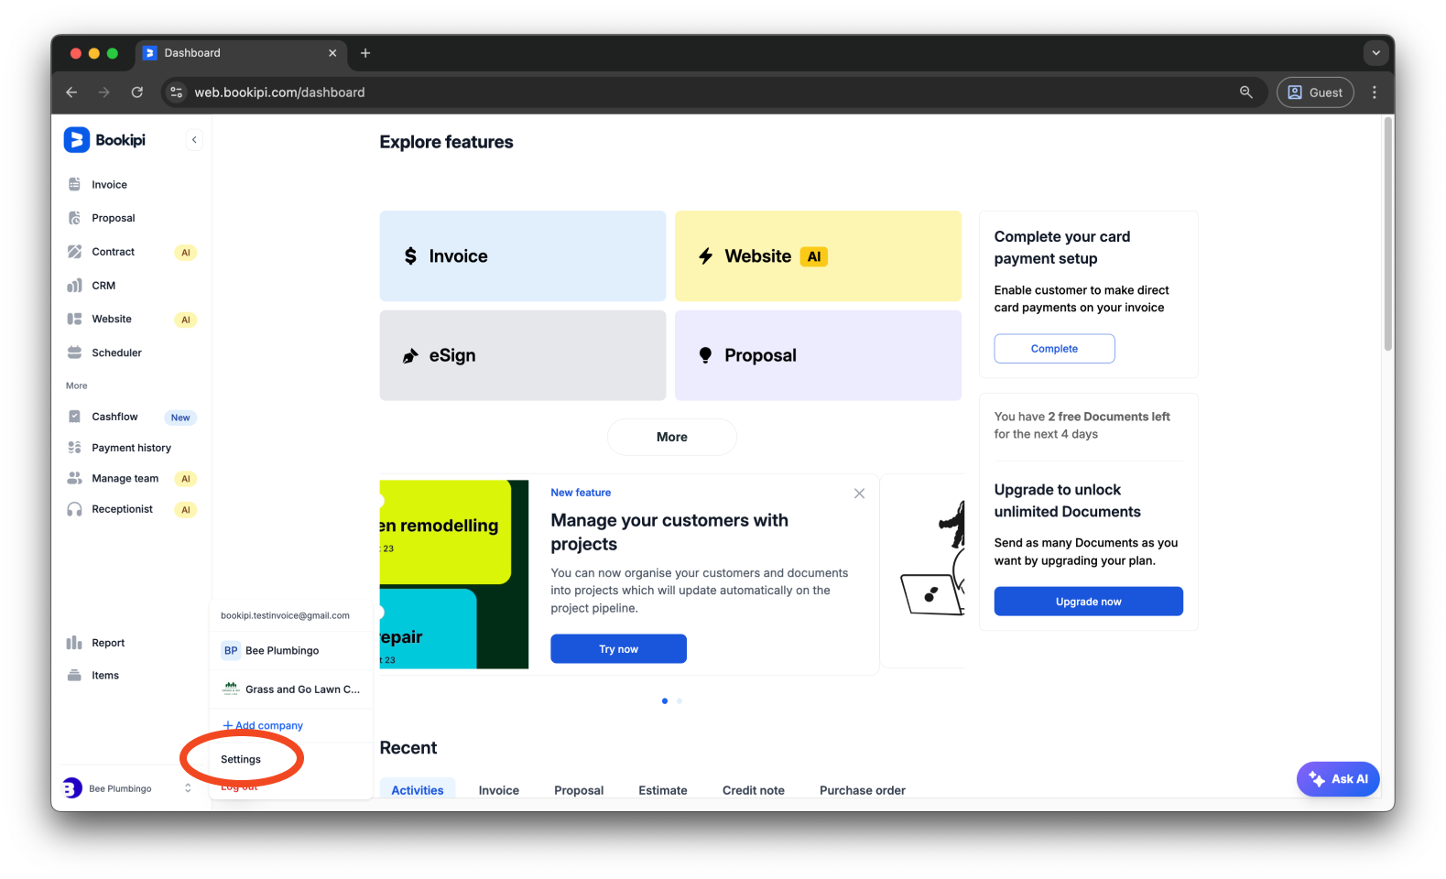Open the browser zoom magnifier icon
The height and width of the screenshot is (879, 1446).
click(1246, 92)
